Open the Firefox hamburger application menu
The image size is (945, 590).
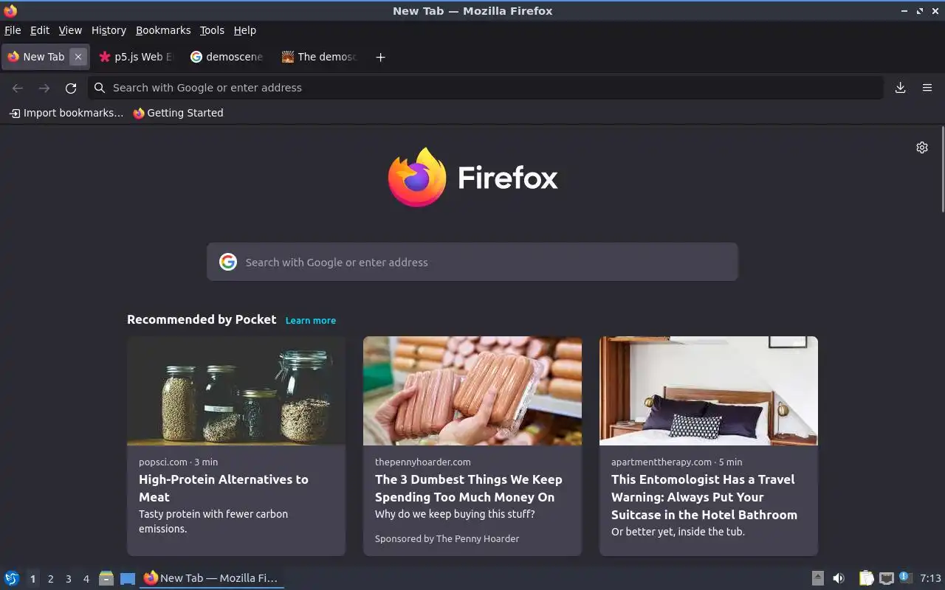point(927,88)
